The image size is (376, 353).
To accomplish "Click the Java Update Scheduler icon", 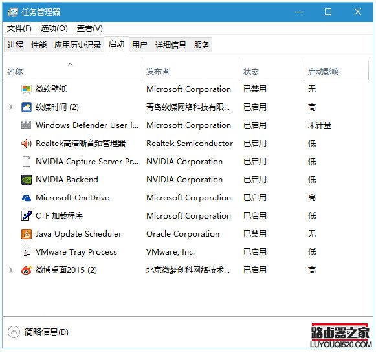I will point(26,234).
